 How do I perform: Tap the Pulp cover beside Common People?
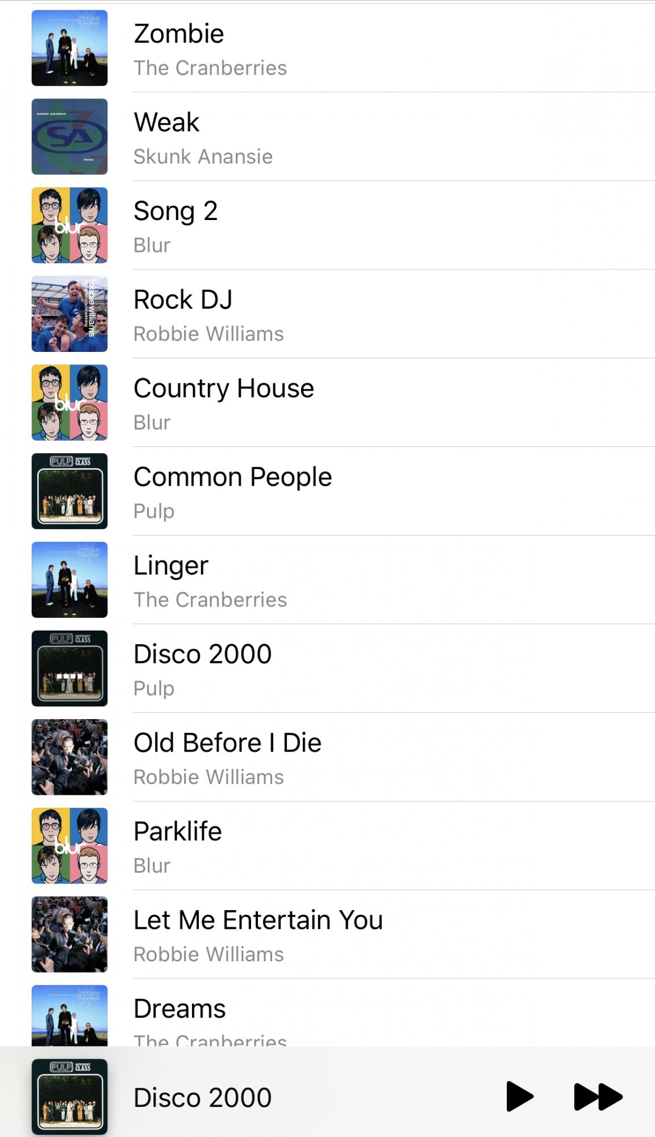click(69, 492)
